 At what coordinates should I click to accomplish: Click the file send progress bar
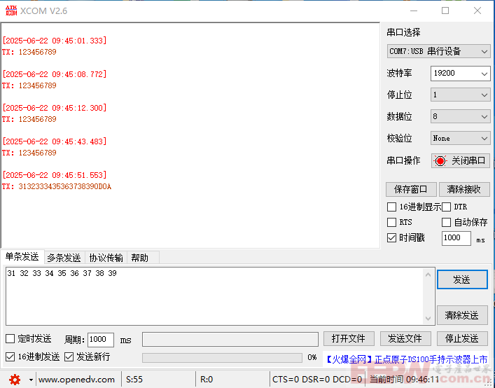click(222, 357)
